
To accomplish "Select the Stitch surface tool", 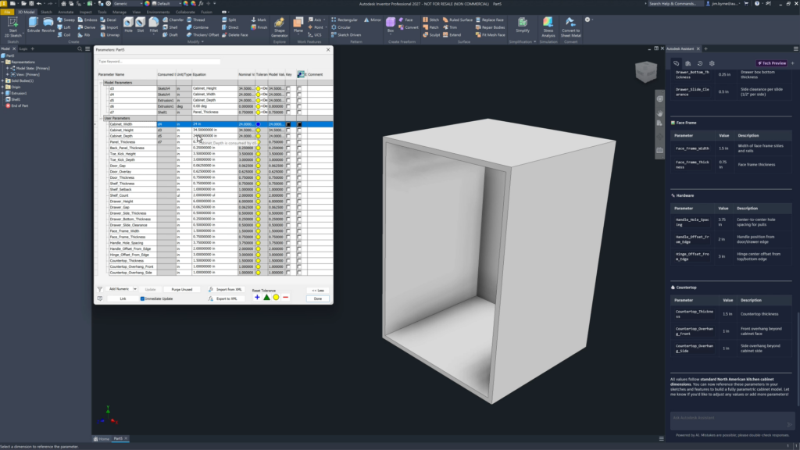I will [x=430, y=20].
